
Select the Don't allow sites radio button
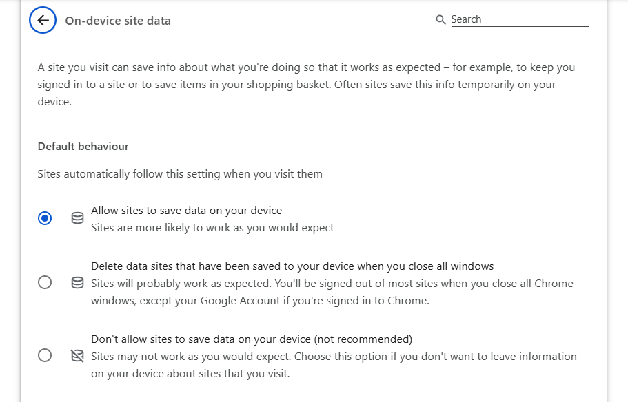point(45,355)
